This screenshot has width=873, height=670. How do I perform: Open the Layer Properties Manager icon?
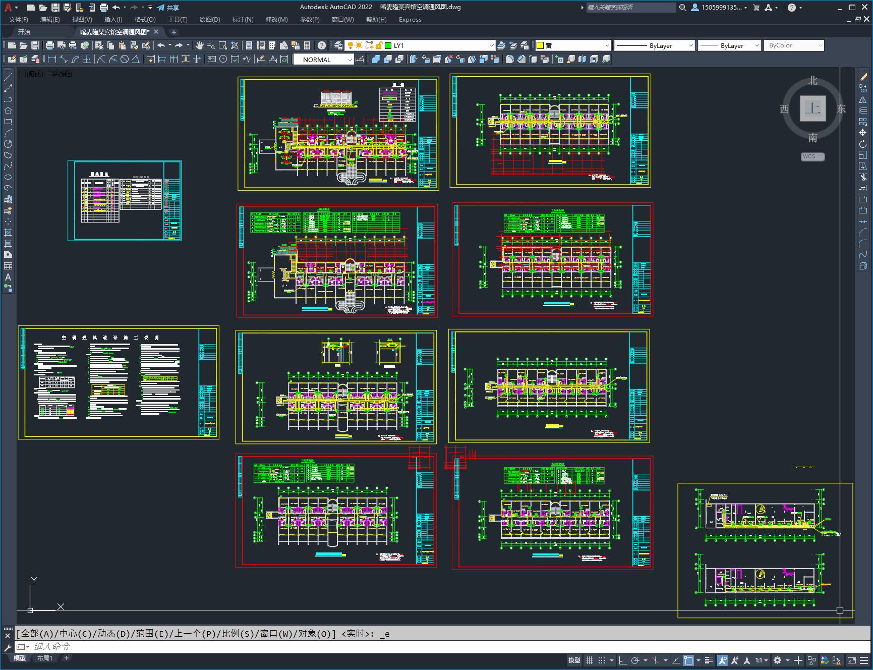[338, 45]
